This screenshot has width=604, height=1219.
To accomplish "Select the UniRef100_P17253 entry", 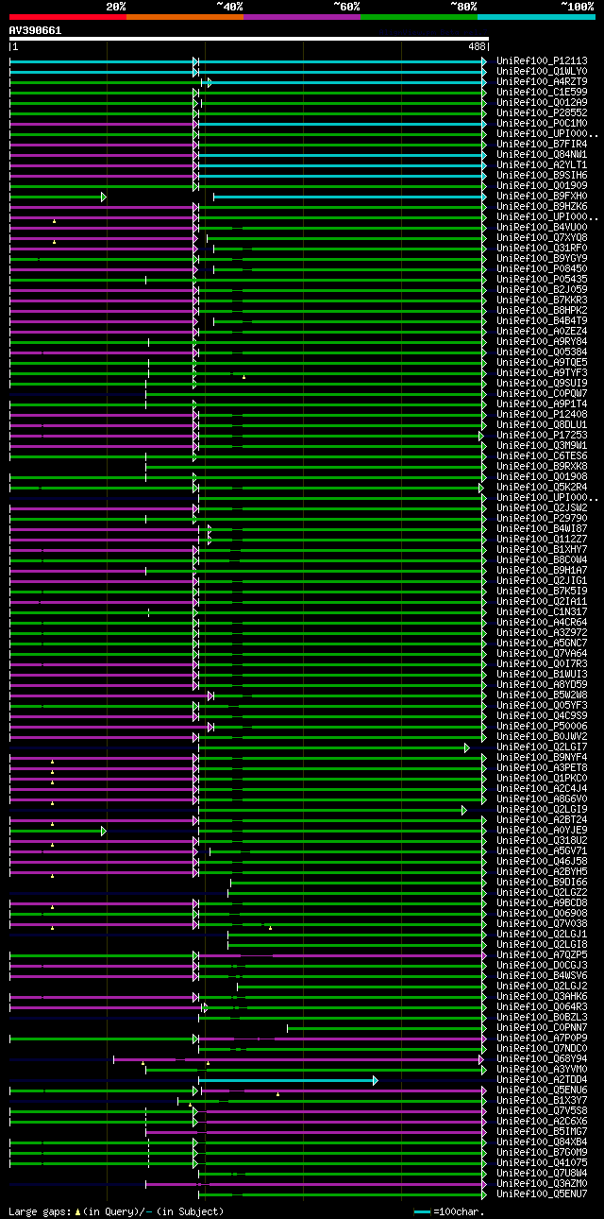I will (542, 435).
